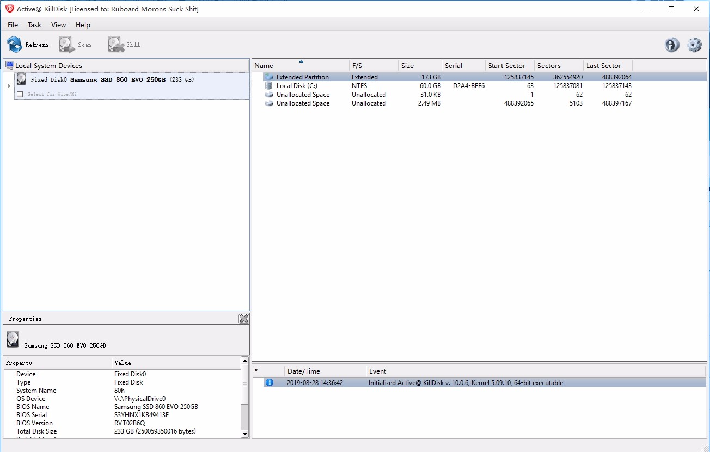Screen dimensions: 710x452
Task: Click the 2019-08-28 14:36:42 timestamp
Action: click(x=315, y=383)
